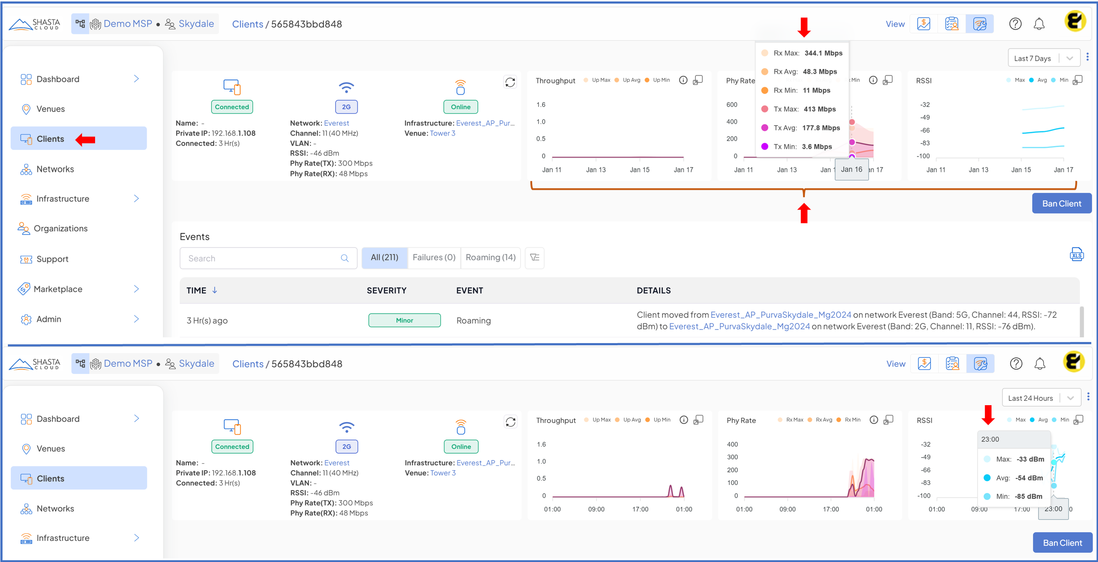Open the events filter icon
Screen dimensions: 1098x562
535,258
